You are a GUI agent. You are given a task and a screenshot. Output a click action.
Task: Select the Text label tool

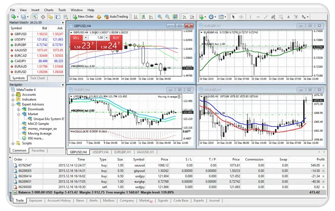click(288, 17)
